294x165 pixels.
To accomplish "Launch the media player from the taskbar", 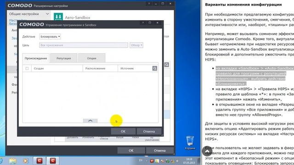I will coord(26,161).
